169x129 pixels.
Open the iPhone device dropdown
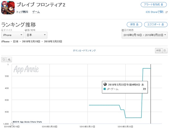click(x=13, y=35)
